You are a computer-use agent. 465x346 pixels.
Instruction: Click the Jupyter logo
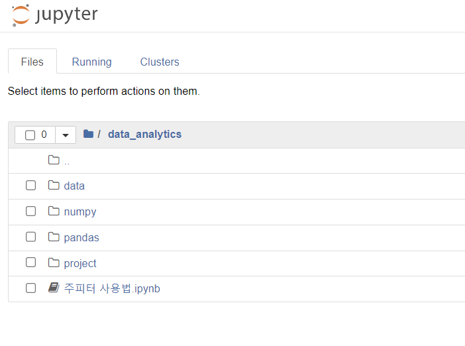tap(54, 15)
